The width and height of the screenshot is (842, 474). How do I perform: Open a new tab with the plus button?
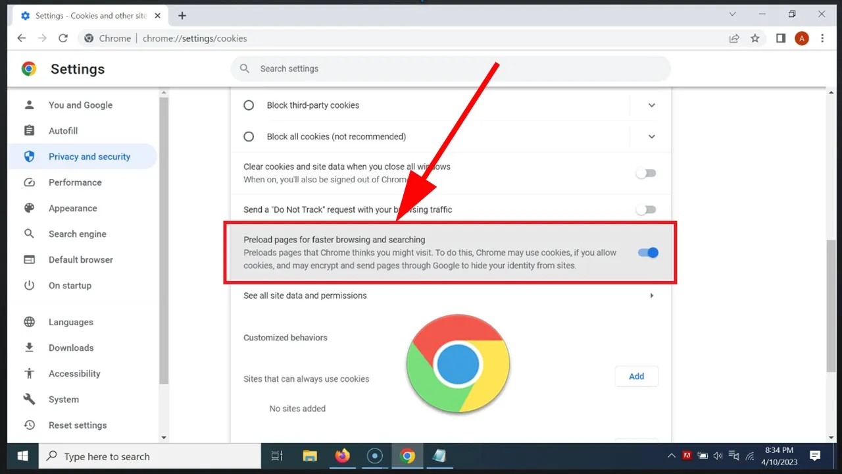click(182, 15)
